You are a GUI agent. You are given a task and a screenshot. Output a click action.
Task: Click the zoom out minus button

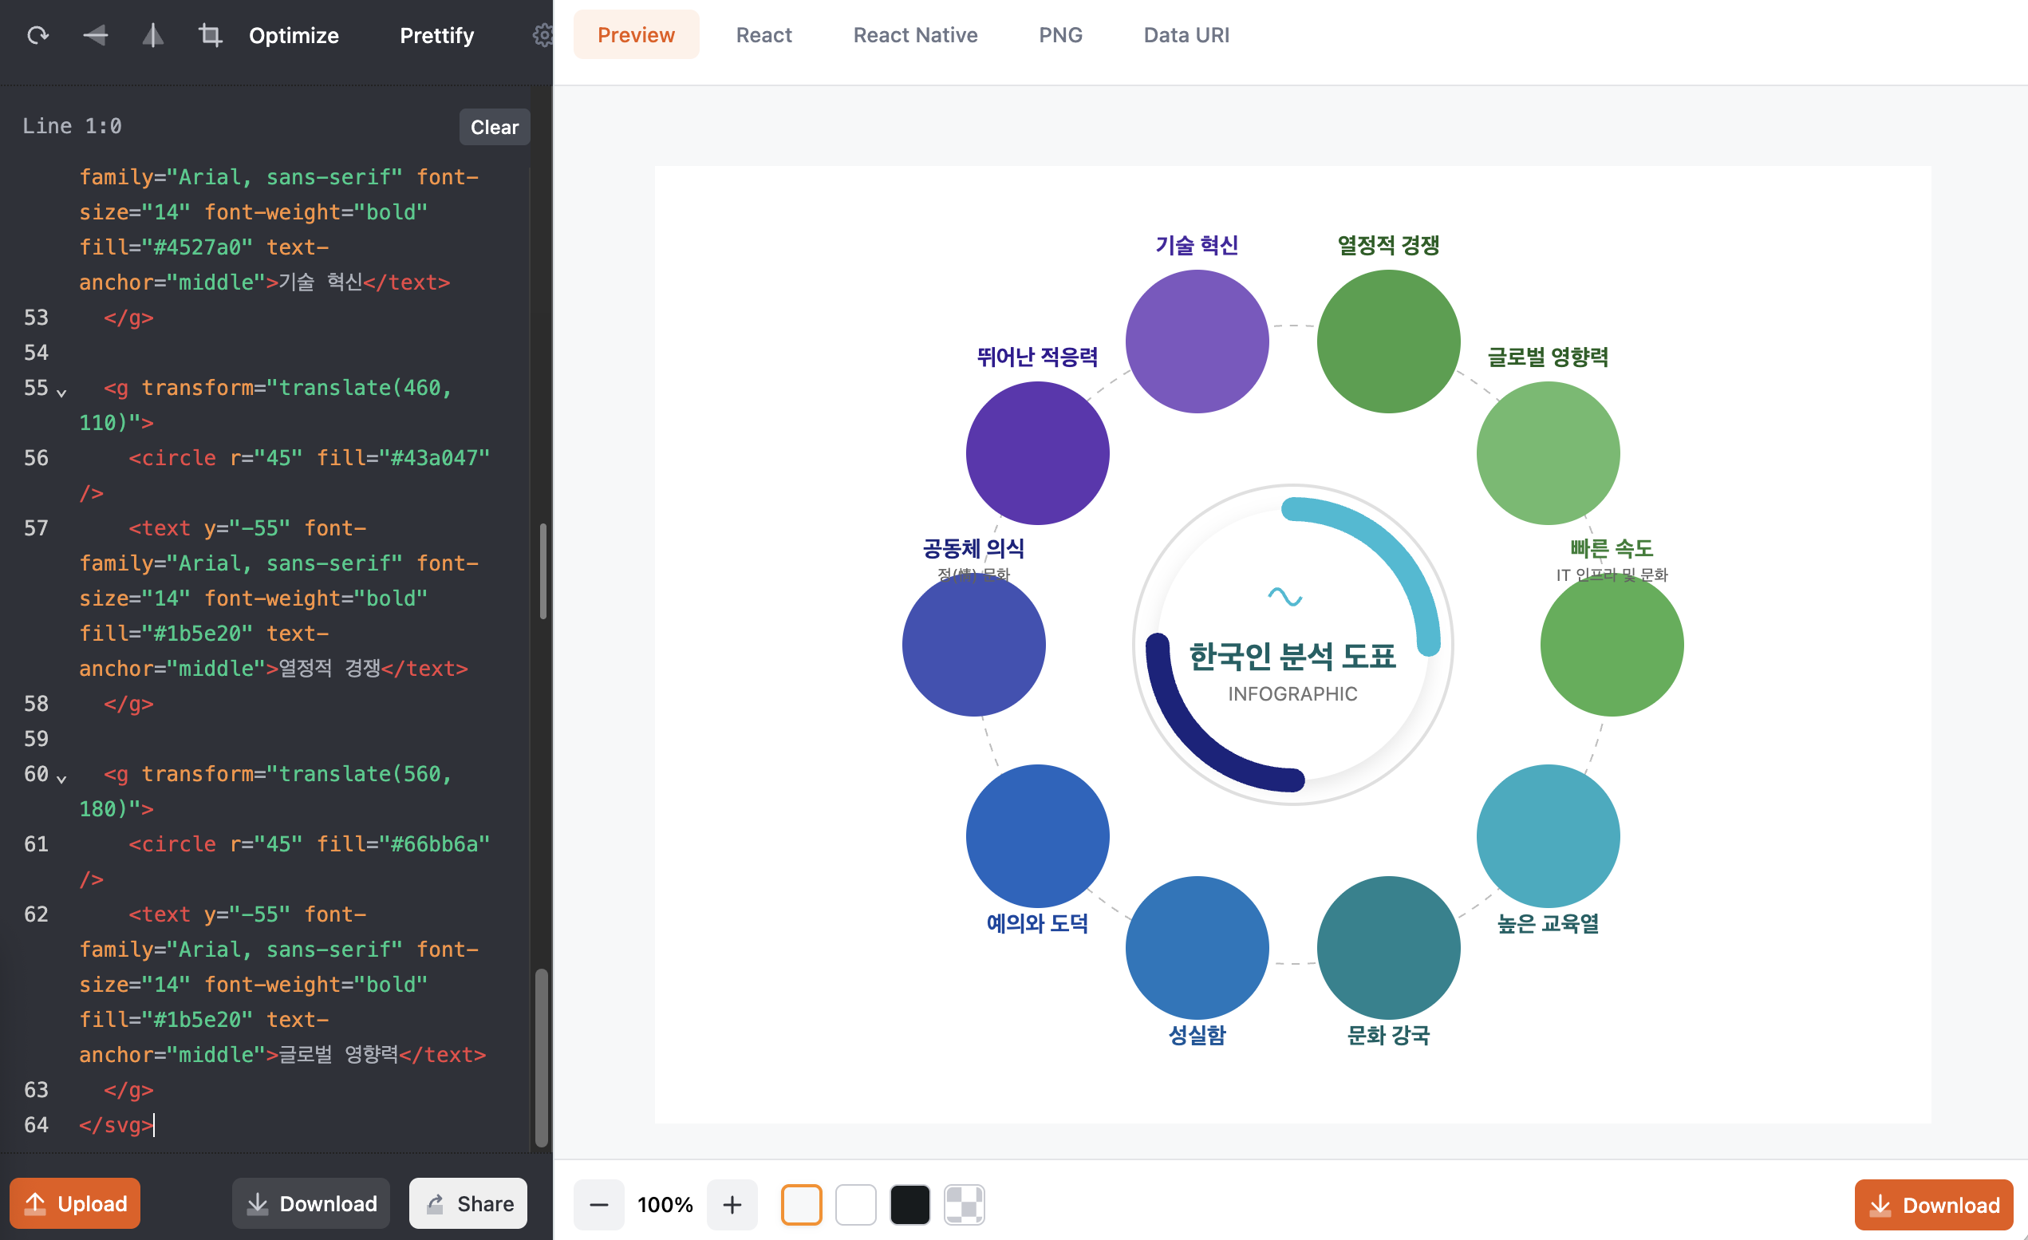[x=598, y=1205]
